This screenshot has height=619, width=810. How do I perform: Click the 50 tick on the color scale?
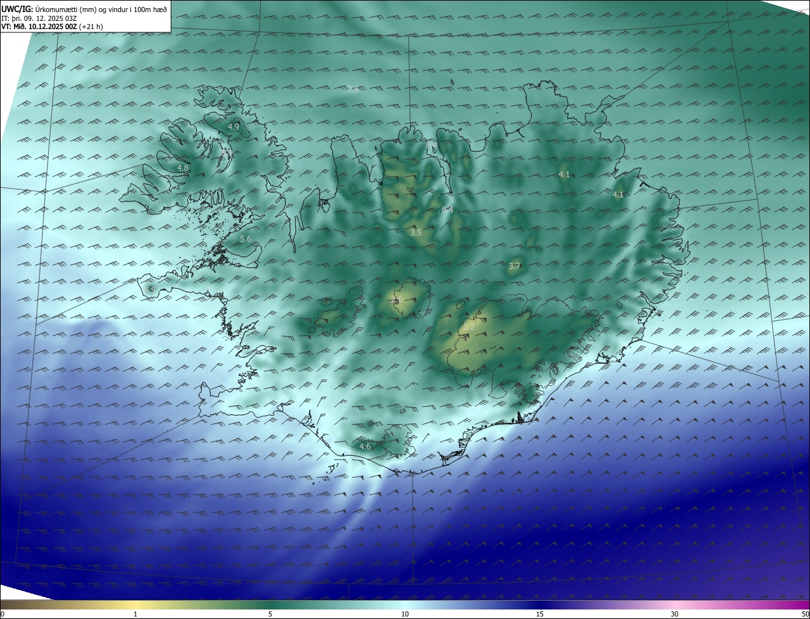click(805, 614)
